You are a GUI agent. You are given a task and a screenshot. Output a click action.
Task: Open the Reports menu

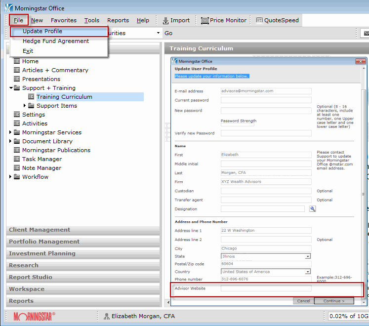[118, 20]
